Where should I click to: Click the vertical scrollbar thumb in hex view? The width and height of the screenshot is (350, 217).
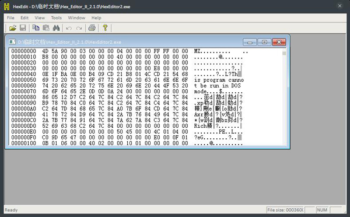pos(284,53)
